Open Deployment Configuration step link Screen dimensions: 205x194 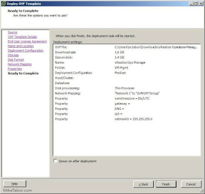pos(26,51)
